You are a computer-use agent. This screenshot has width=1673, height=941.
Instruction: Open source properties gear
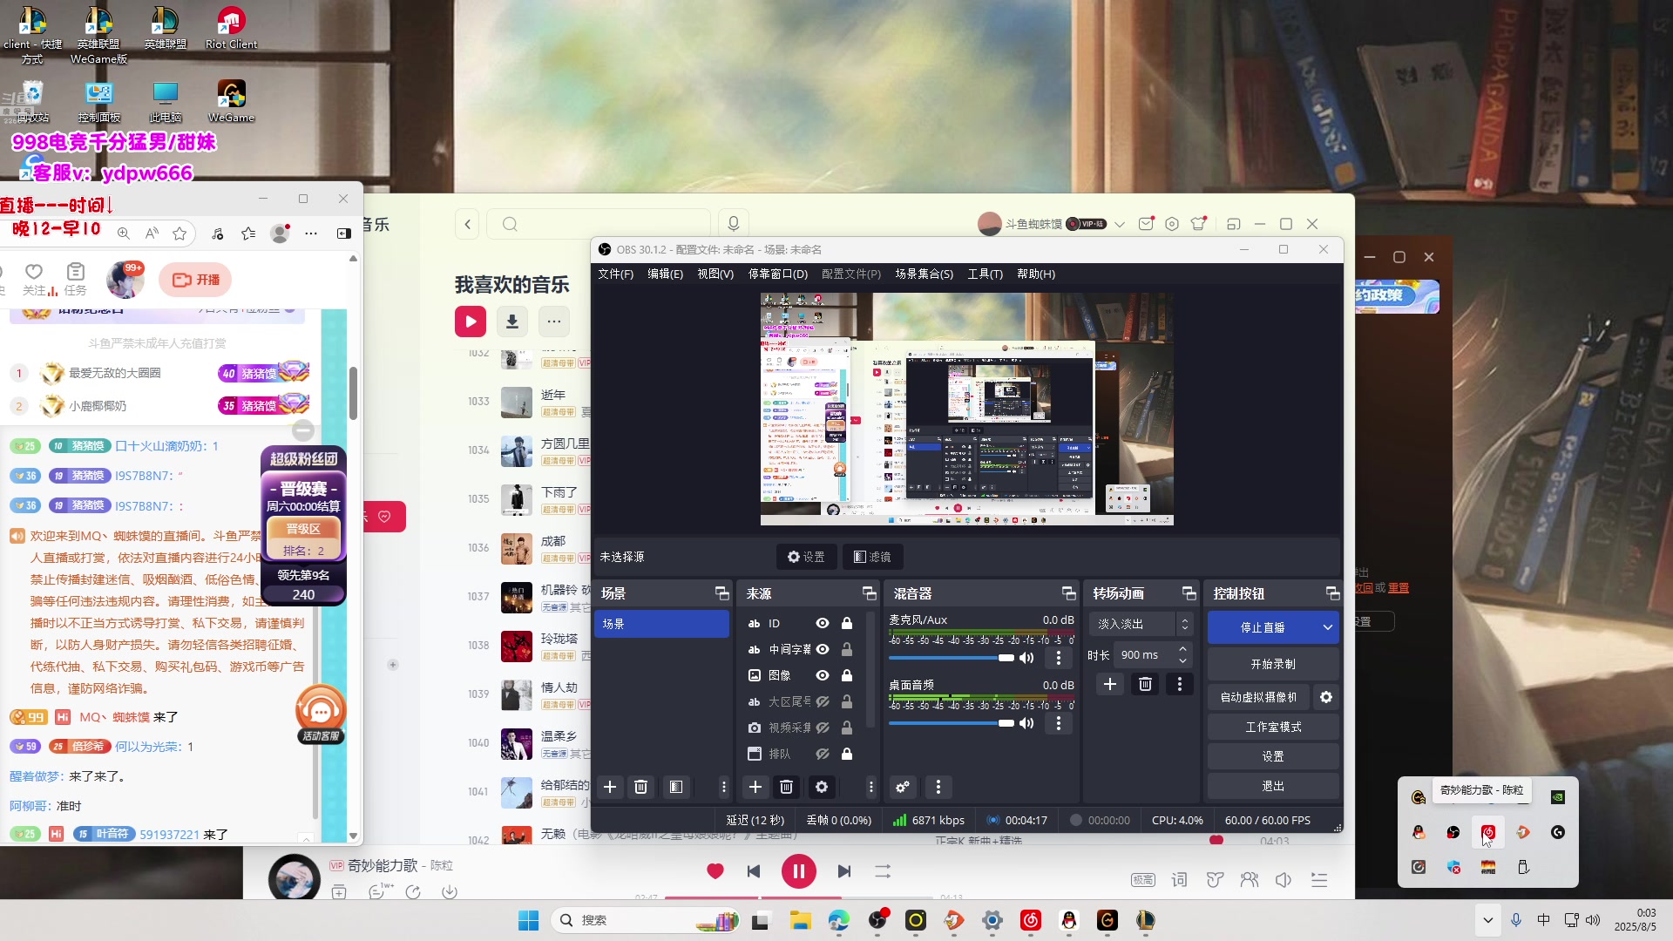[x=821, y=787]
